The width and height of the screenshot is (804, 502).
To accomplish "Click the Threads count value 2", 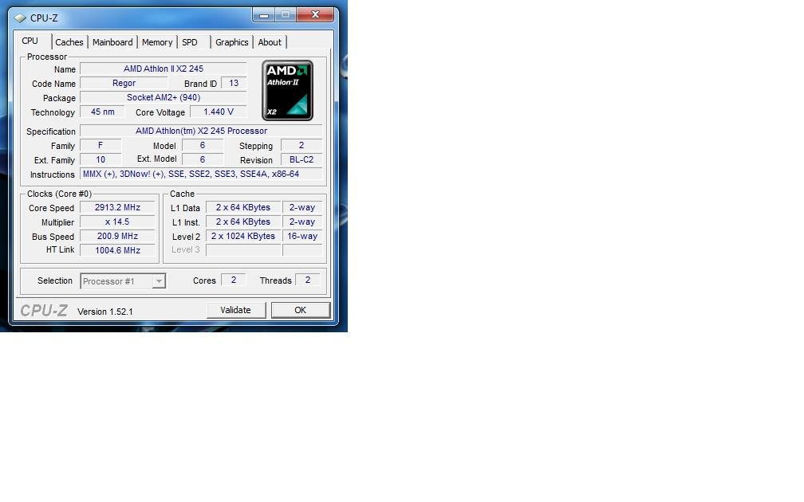I will pos(308,280).
